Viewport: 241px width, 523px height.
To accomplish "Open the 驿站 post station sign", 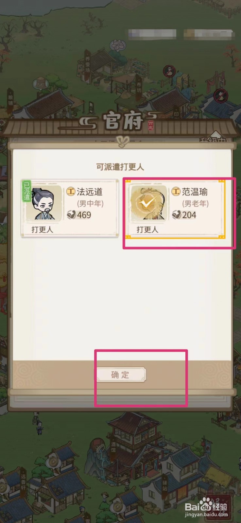I will pos(165,483).
